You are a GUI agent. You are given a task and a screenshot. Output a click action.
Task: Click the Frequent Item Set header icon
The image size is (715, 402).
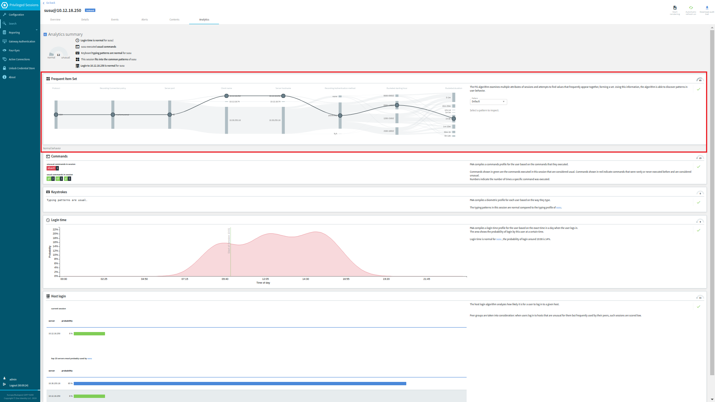48,79
